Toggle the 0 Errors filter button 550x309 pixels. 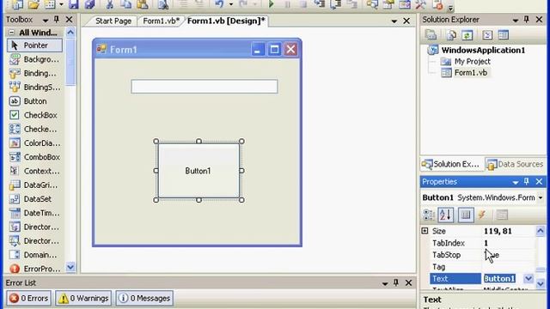[28, 298]
